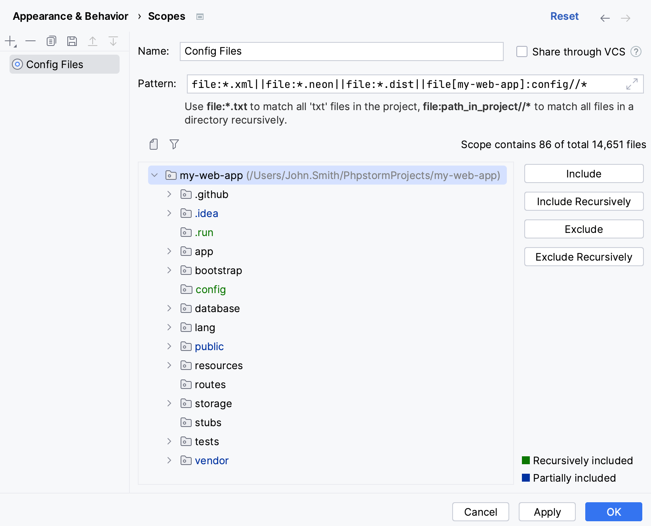Expand the vendor folder

[169, 460]
